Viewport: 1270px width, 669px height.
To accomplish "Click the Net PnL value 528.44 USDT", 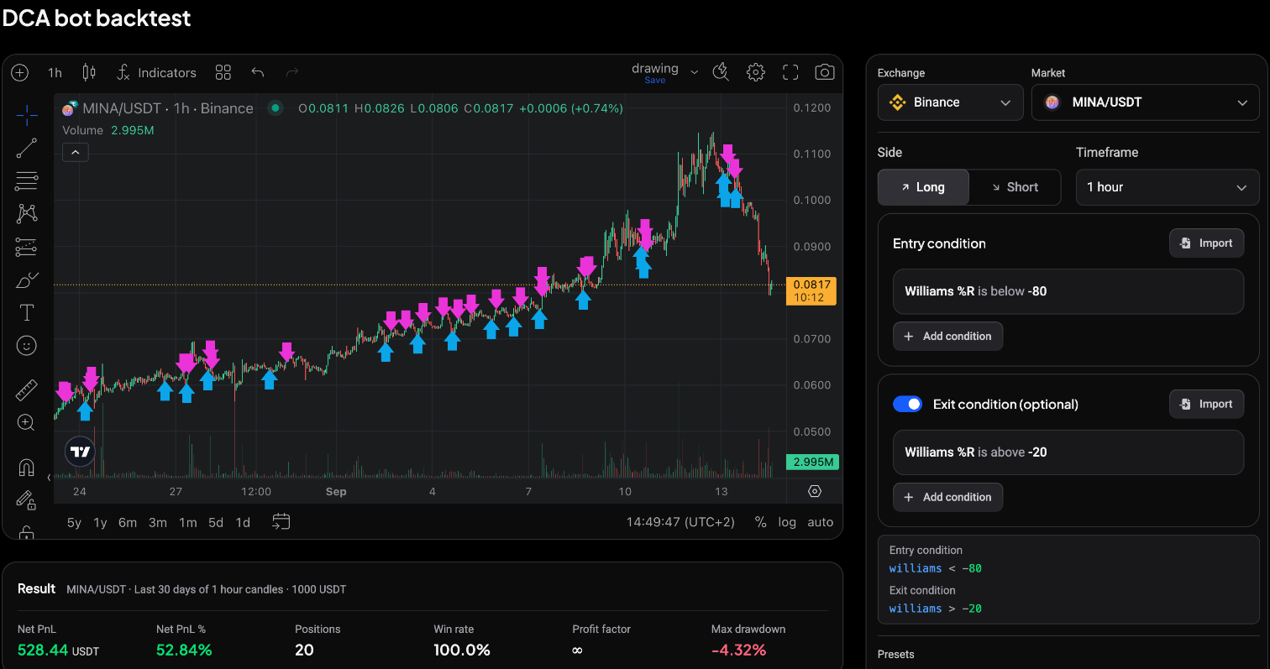I will tap(58, 650).
